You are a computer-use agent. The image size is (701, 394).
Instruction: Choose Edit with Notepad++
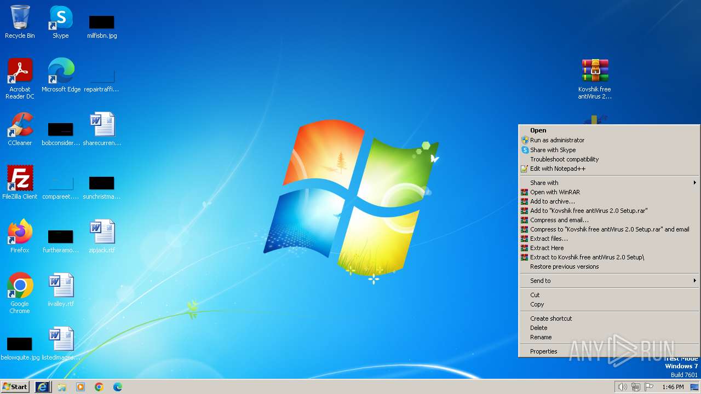click(x=609, y=169)
